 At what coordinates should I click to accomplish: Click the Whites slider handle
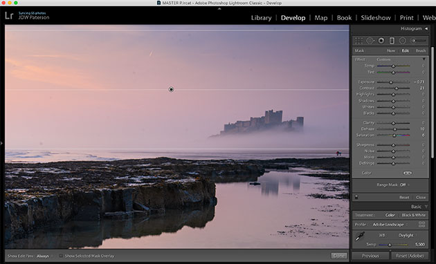tap(393, 107)
